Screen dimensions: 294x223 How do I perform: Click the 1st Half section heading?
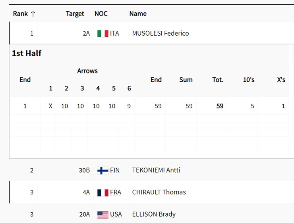(x=27, y=53)
